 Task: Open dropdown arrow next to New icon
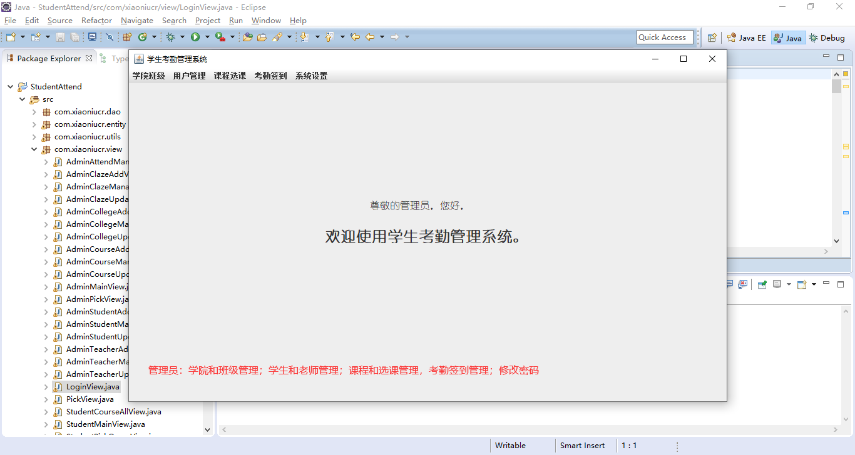coord(23,37)
